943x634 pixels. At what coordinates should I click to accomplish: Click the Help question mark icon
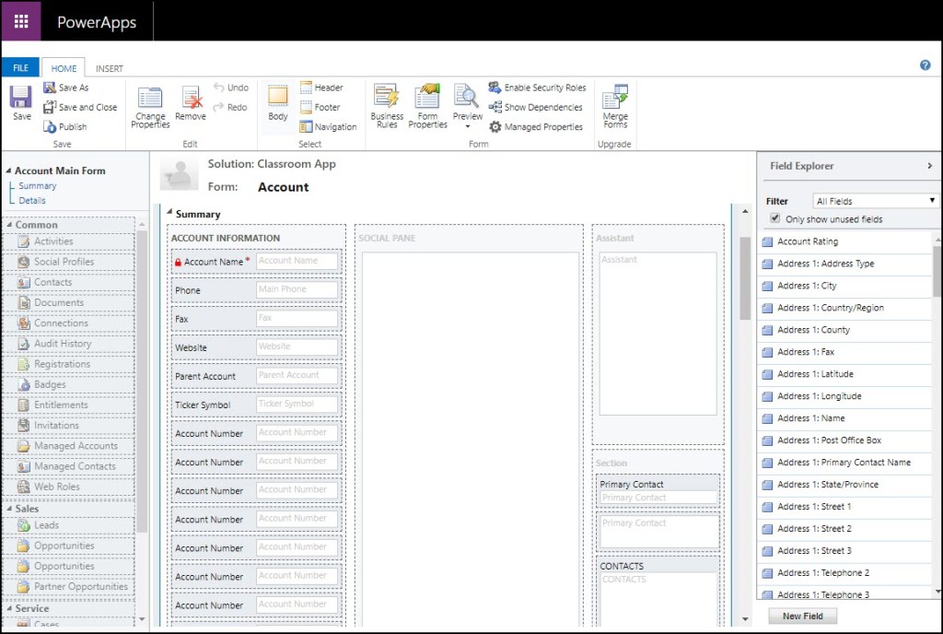(x=925, y=65)
